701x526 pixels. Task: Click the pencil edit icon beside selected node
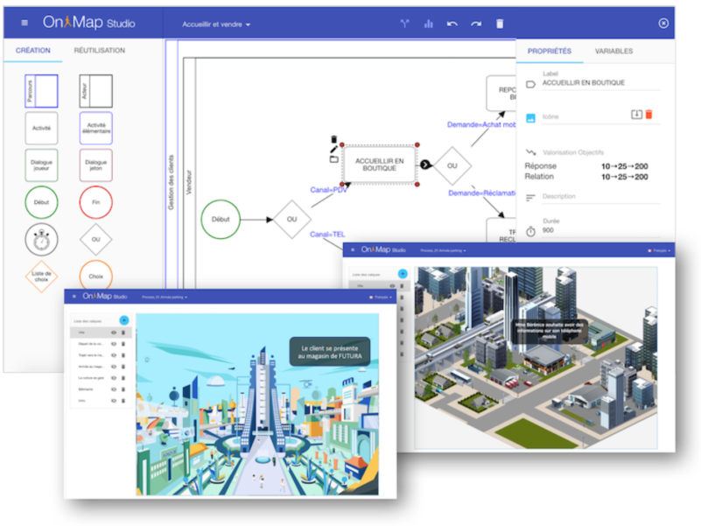pyautogui.click(x=333, y=150)
